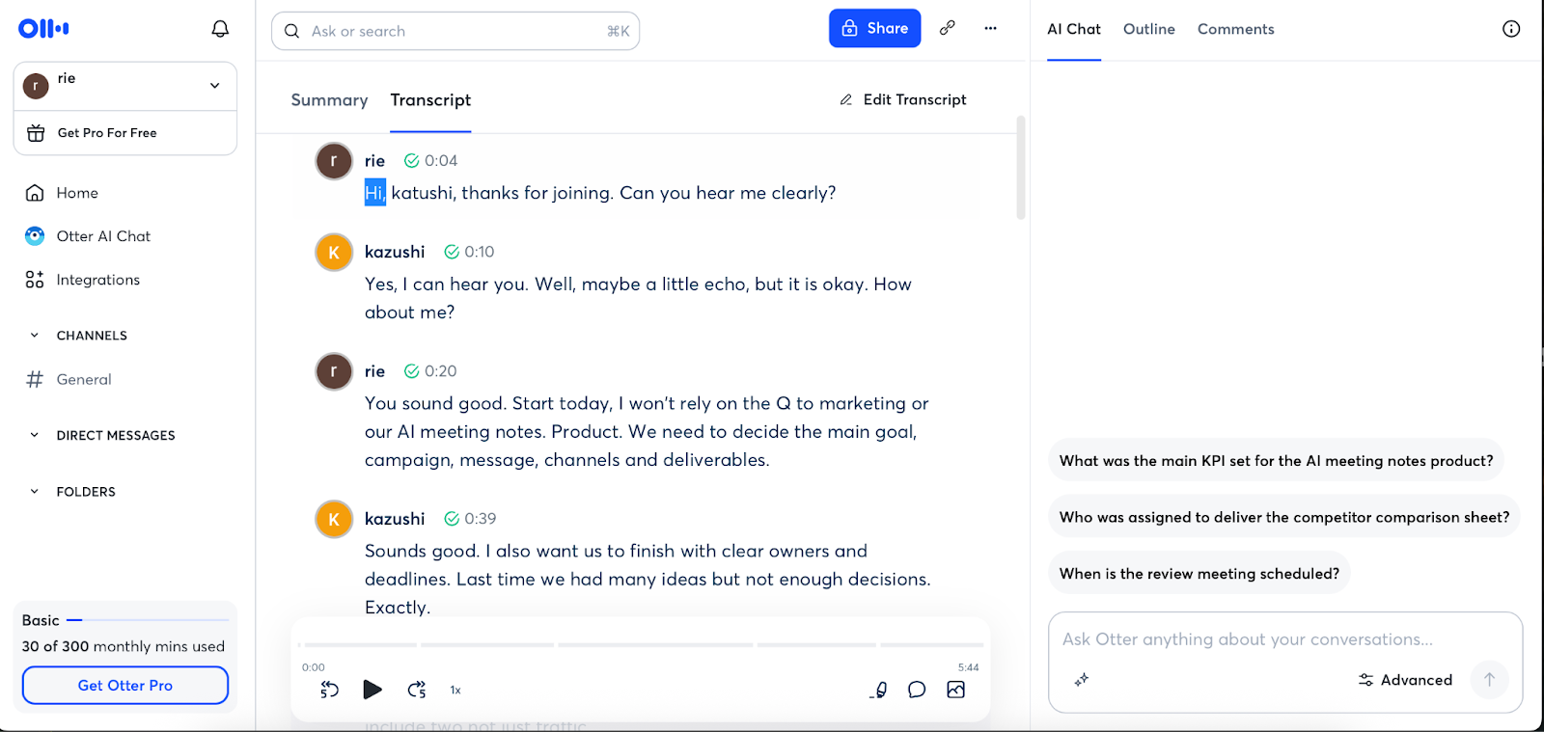Open the info icon in AI panel
The height and width of the screenshot is (732, 1544).
coord(1511,29)
